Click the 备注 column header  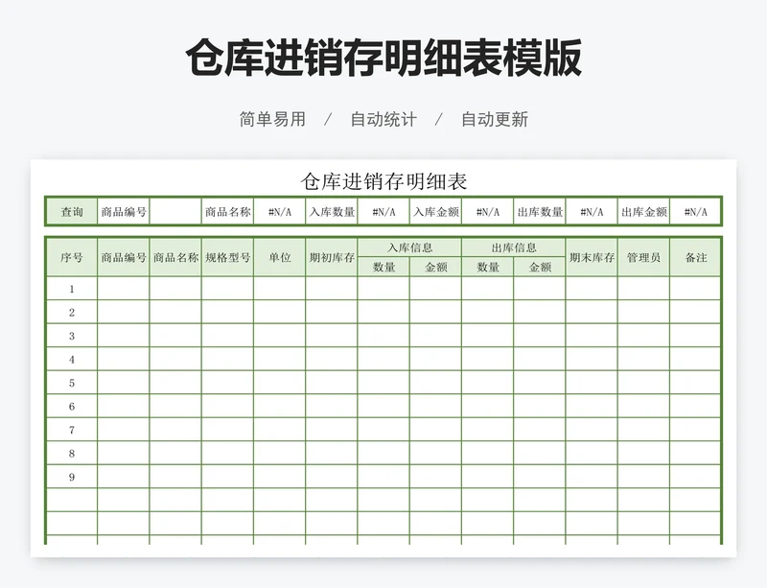[x=696, y=257]
